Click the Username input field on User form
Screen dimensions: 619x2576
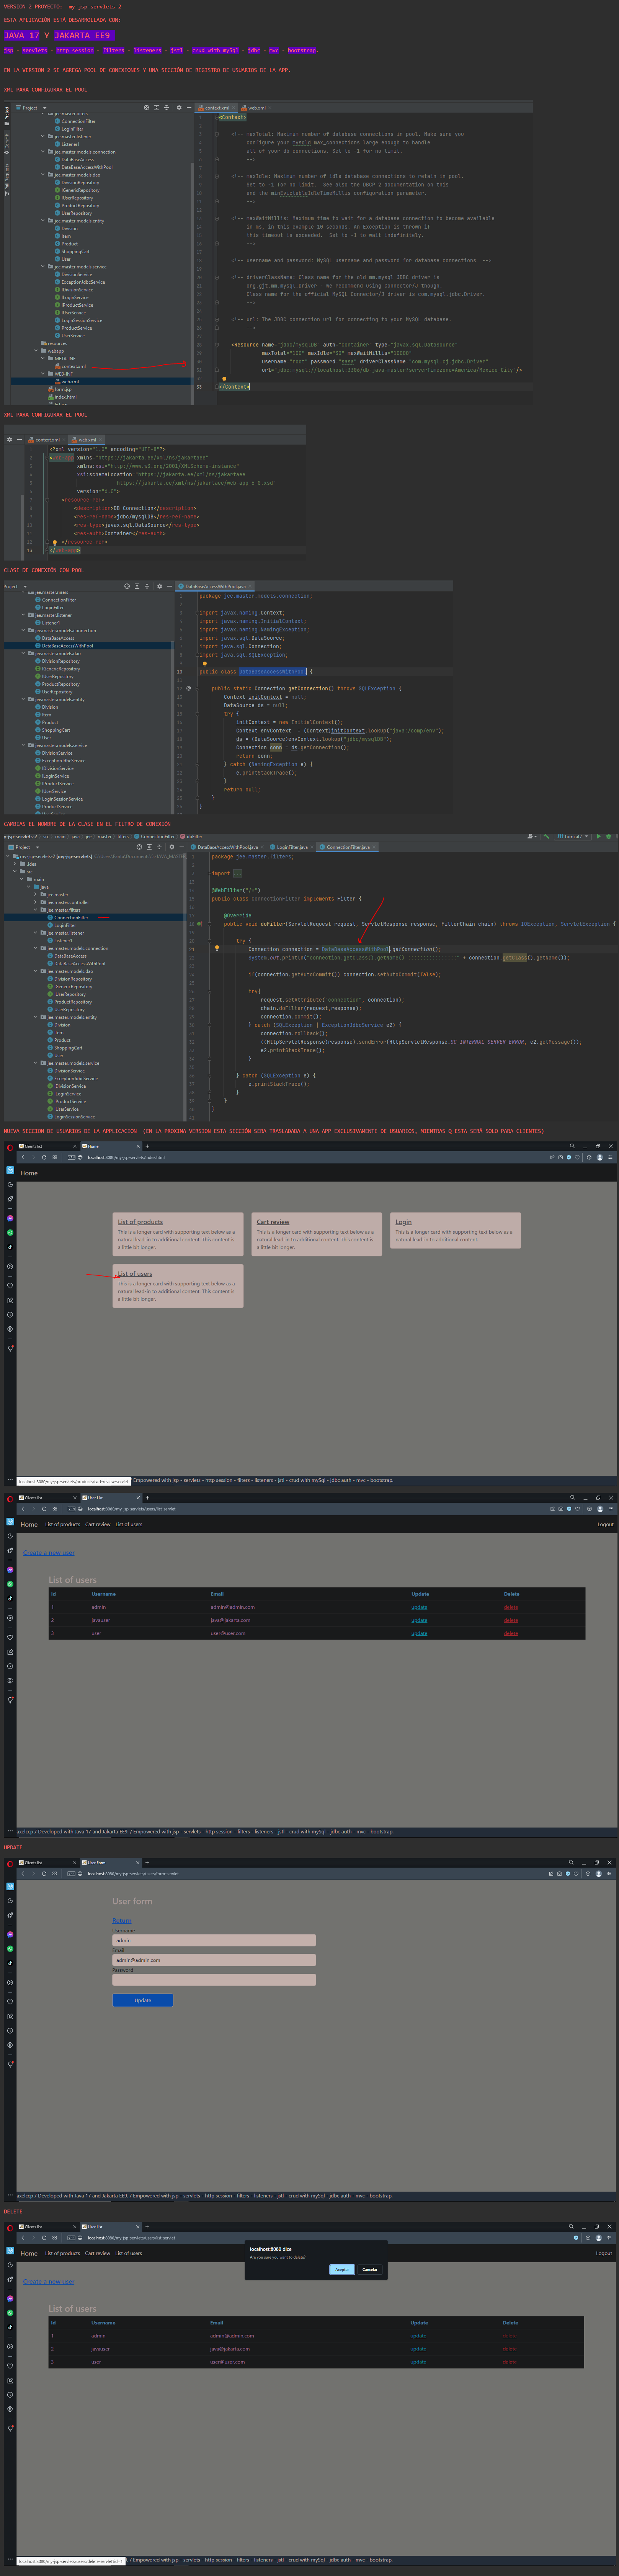(x=214, y=1940)
